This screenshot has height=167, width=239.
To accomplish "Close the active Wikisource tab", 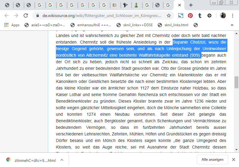I will pos(180,5).
